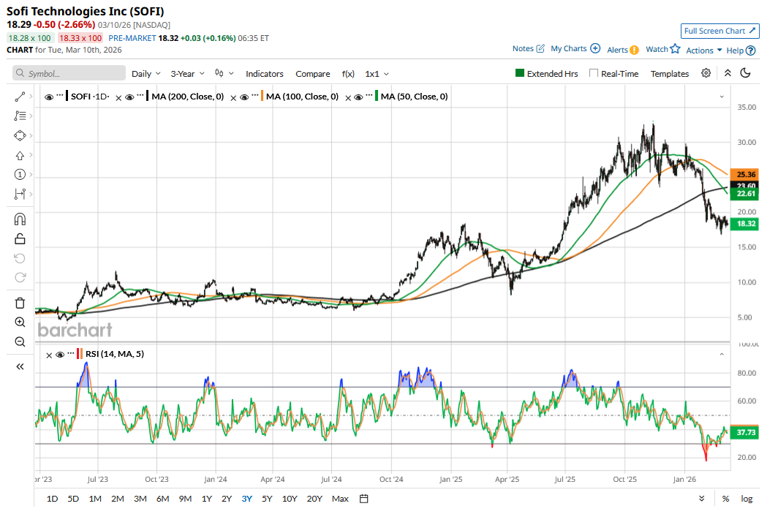Open the calendar date range picker
This screenshot has height=517, width=767.
(x=363, y=499)
